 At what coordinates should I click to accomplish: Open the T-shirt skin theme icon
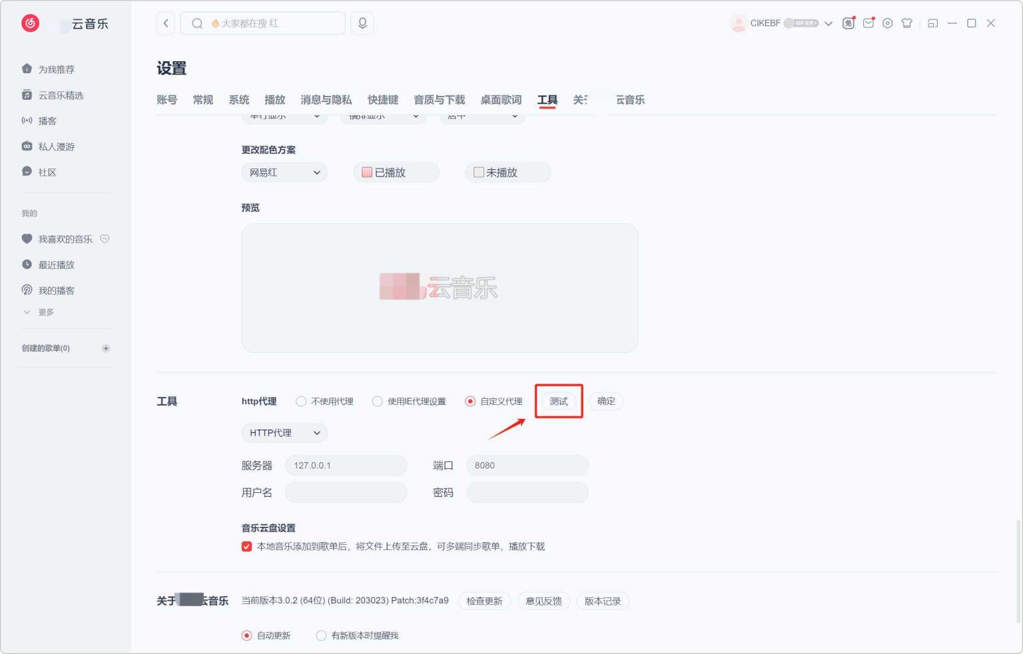(x=907, y=23)
